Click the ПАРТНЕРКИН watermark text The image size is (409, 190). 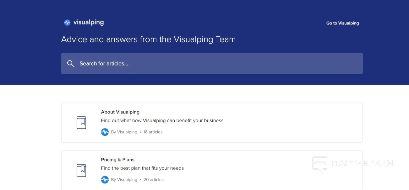click(362, 163)
